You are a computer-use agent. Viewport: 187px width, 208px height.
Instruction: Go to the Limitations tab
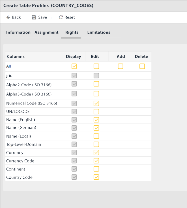click(x=99, y=32)
